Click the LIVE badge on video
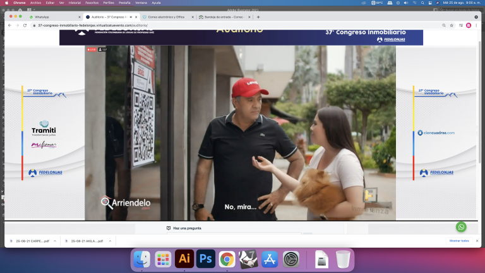The width and height of the screenshot is (485, 273). click(92, 49)
